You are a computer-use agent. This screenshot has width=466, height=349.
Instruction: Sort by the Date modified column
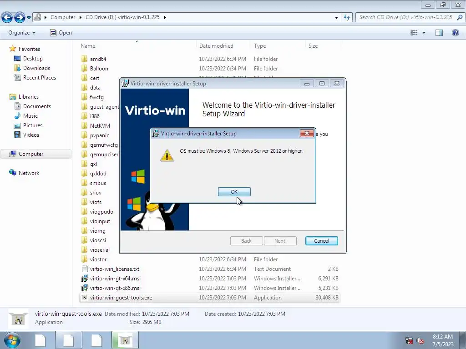click(x=216, y=46)
